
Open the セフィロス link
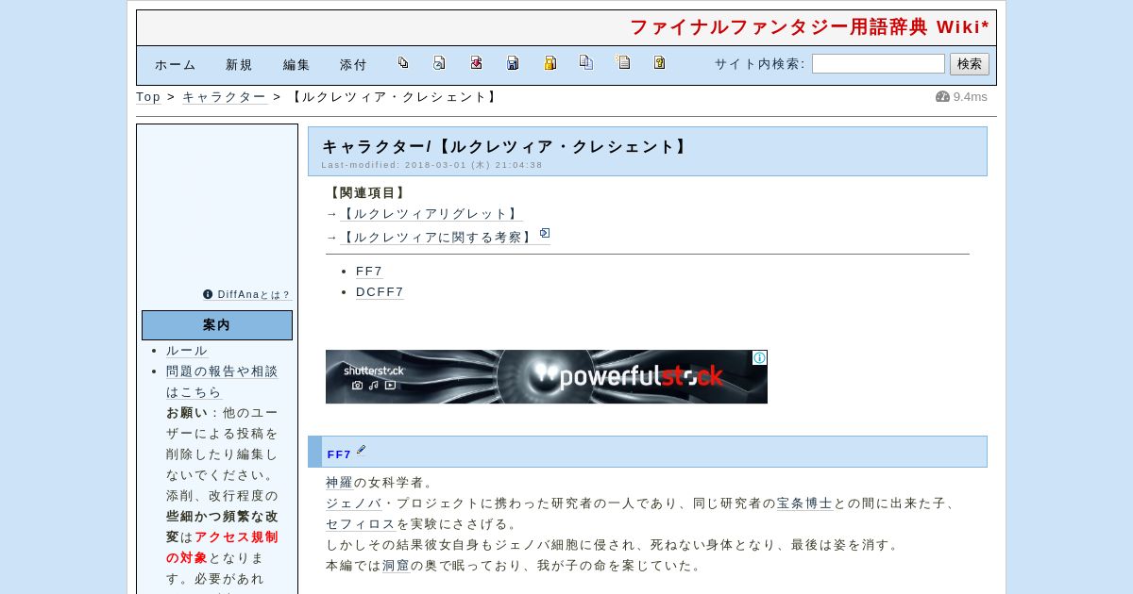click(361, 524)
